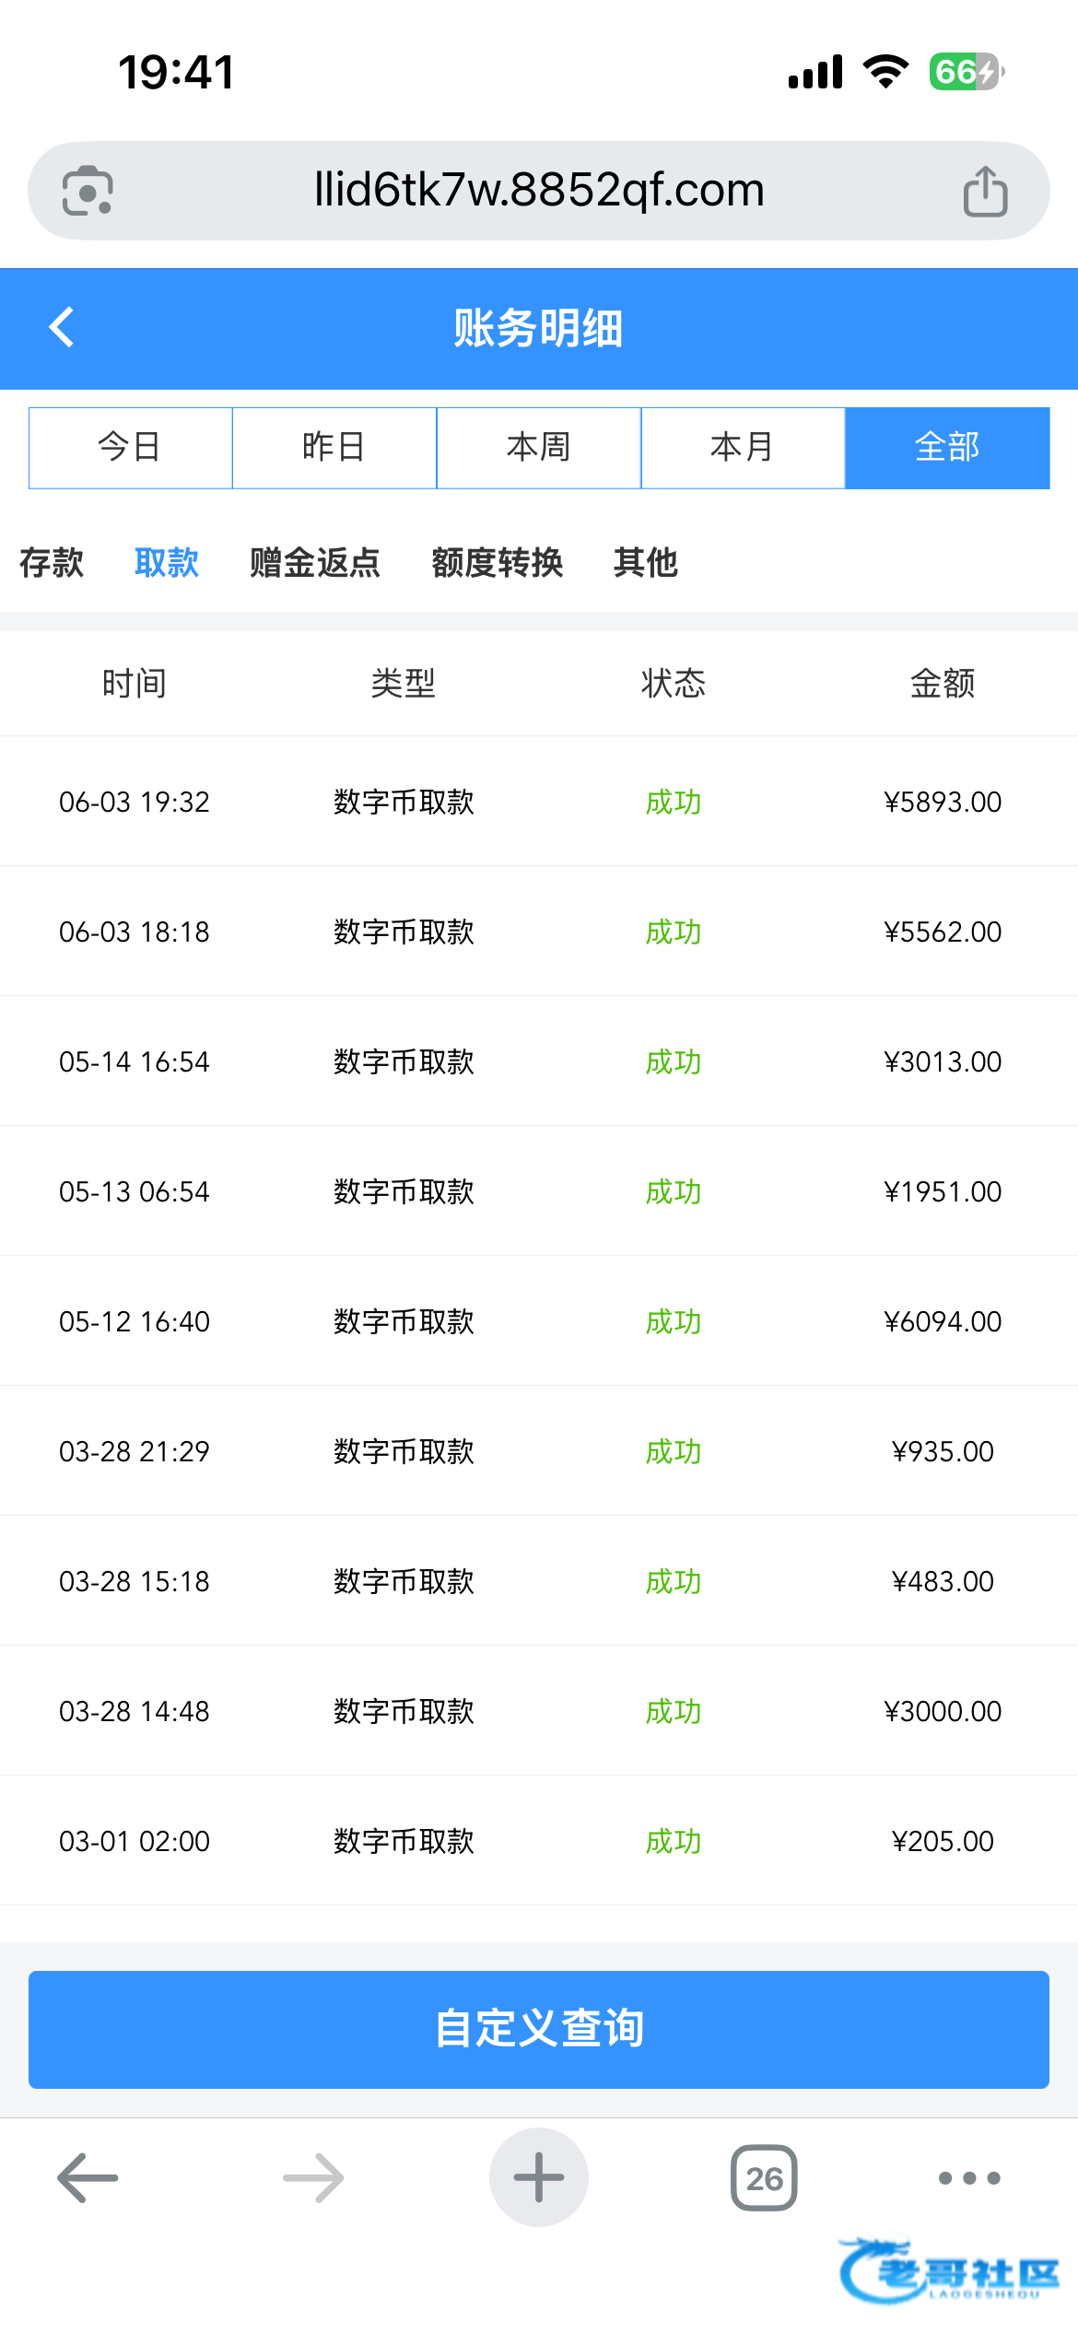Image resolution: width=1078 pixels, height=2333 pixels.
Task: Tap the camera scan icon in address bar
Action: click(x=88, y=191)
